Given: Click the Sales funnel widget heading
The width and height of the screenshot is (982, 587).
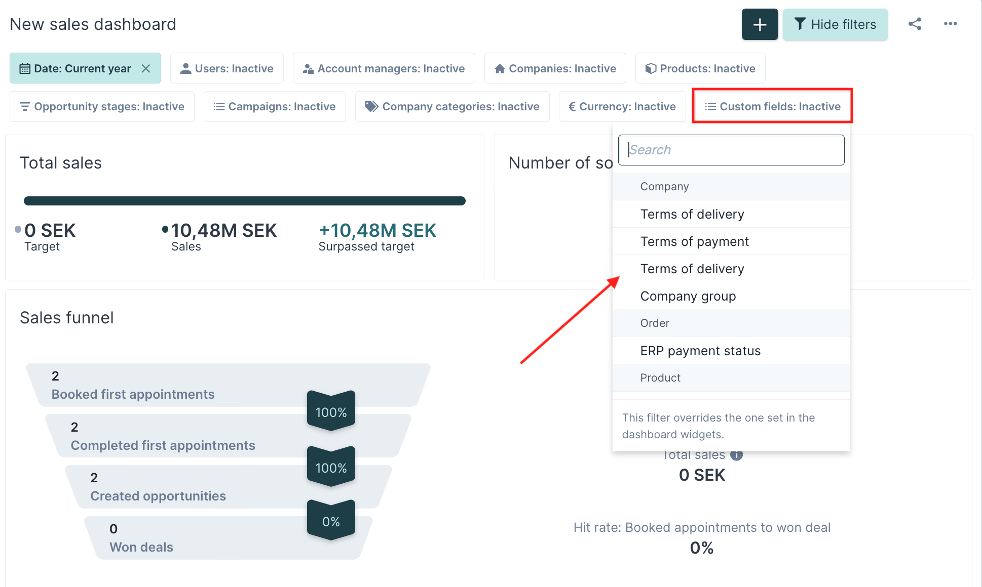Looking at the screenshot, I should point(67,318).
